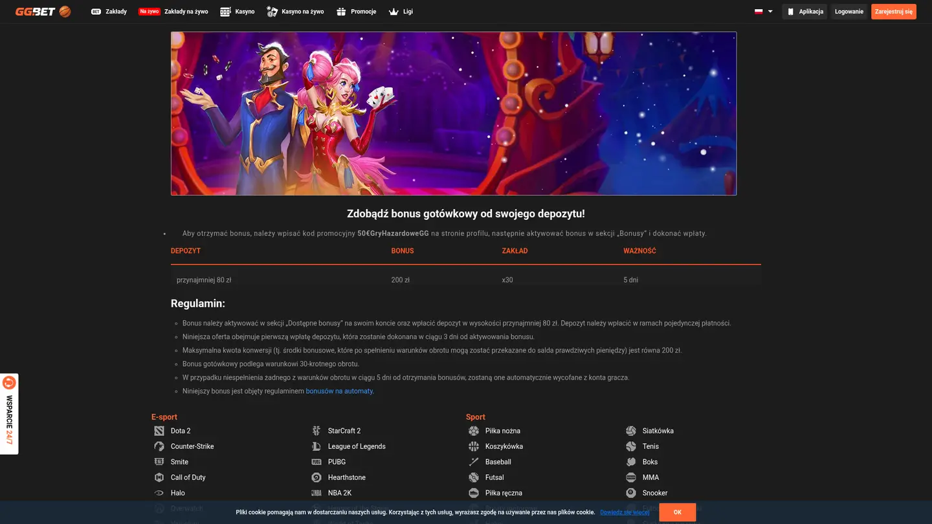932x524 pixels.
Task: Go to Kasyno section
Action: click(238, 12)
